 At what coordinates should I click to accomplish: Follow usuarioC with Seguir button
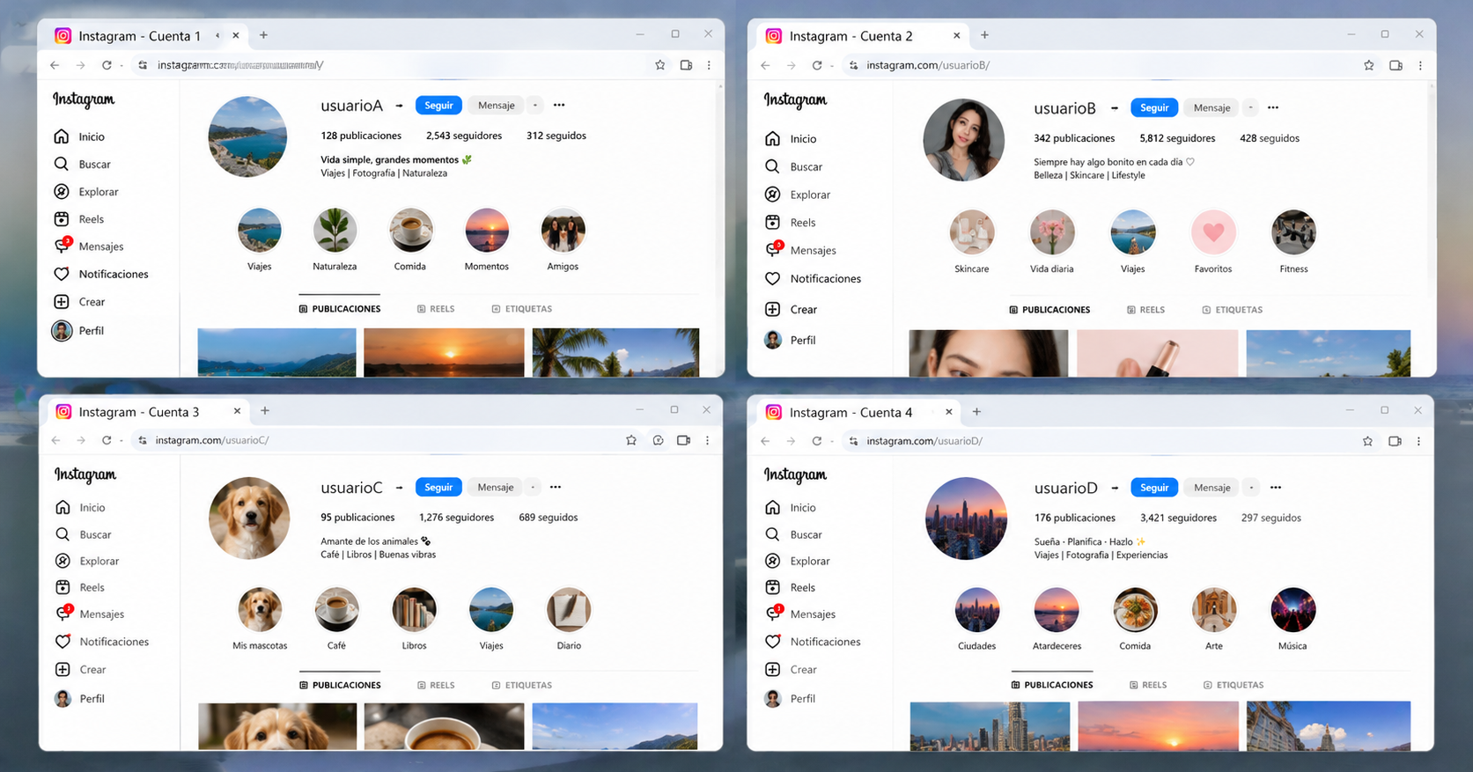pyautogui.click(x=438, y=487)
